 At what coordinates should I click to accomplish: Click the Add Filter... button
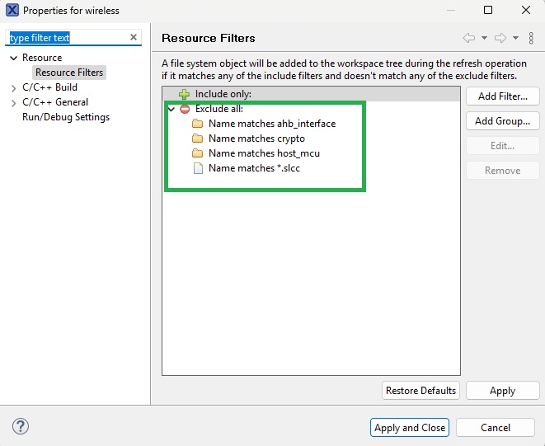tap(502, 96)
